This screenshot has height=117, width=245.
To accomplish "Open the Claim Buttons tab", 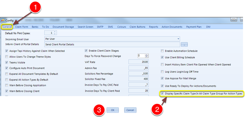I will click(x=137, y=27).
